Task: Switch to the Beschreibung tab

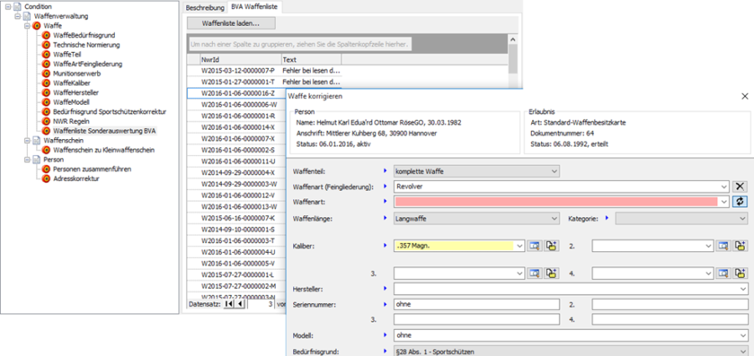Action: coord(204,6)
